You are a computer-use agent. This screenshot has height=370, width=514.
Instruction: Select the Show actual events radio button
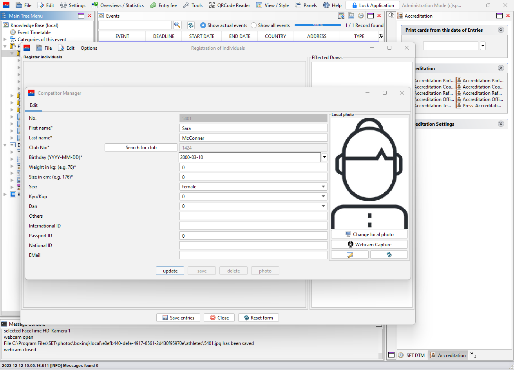[x=203, y=25]
